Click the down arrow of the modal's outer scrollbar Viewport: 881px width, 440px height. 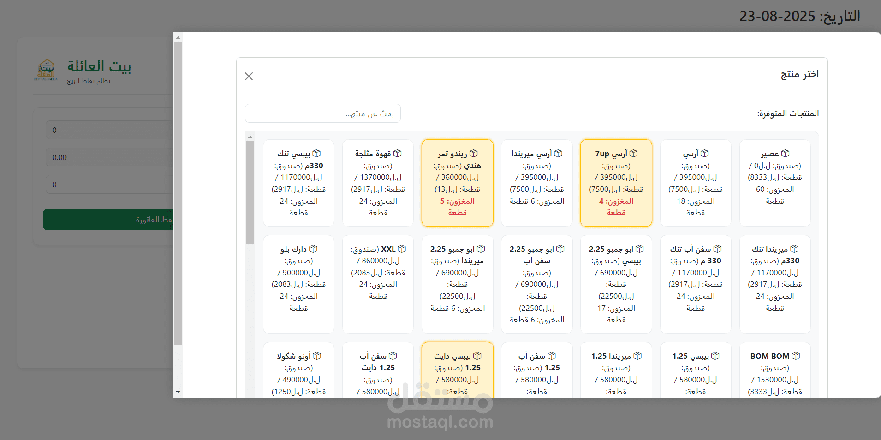178,392
